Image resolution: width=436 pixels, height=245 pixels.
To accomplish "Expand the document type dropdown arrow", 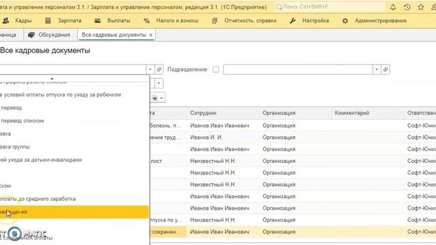I will (x=150, y=69).
